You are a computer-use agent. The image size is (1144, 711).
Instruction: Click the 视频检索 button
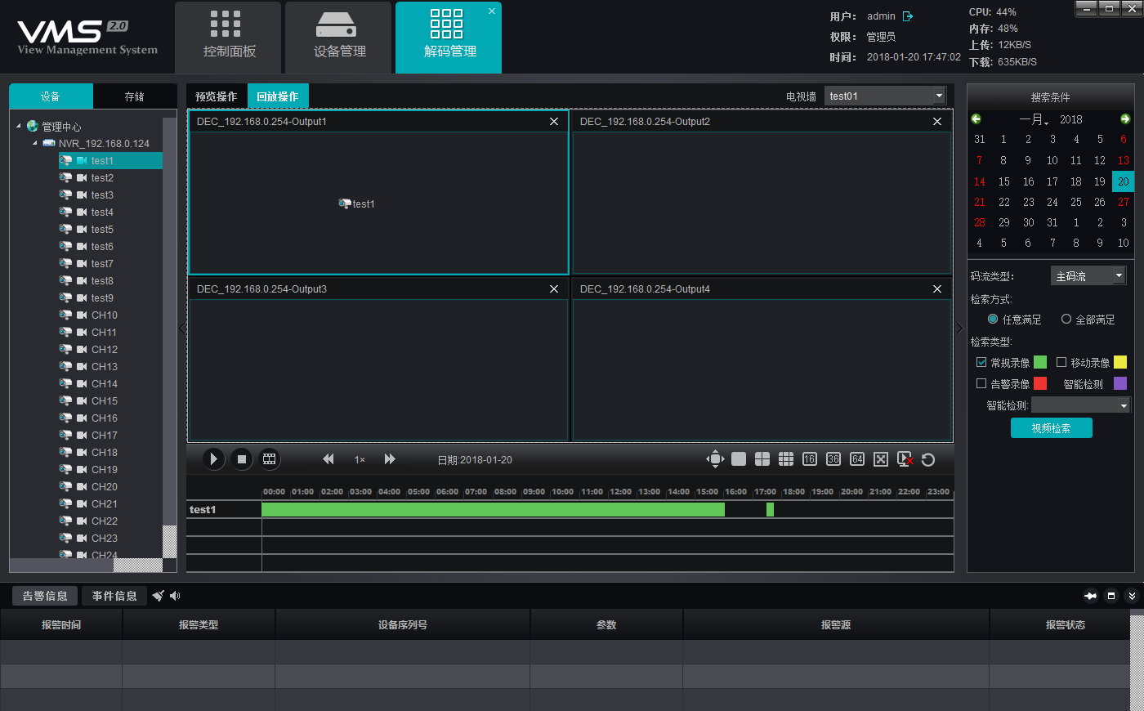[1051, 428]
